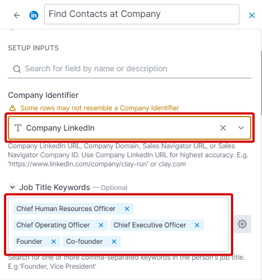Remove Chief Executive Officer keyword

coord(197,225)
